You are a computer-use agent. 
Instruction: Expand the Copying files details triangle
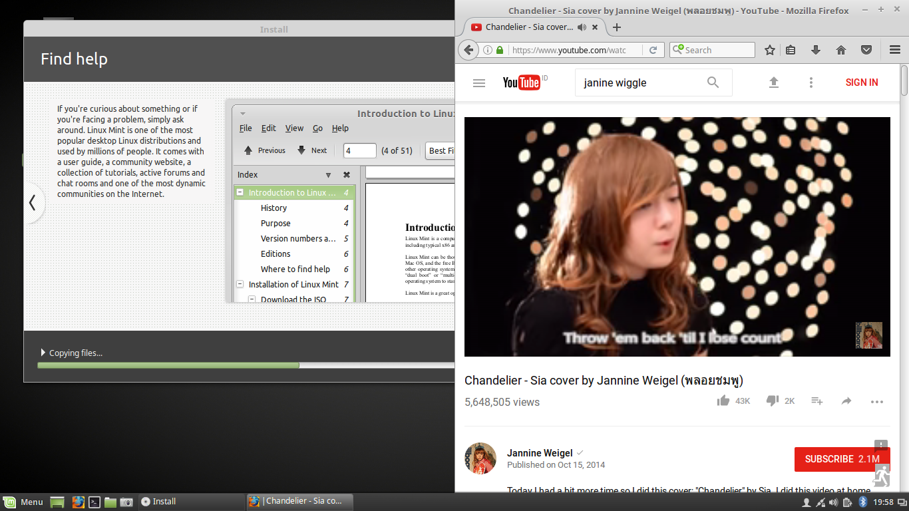pyautogui.click(x=43, y=353)
